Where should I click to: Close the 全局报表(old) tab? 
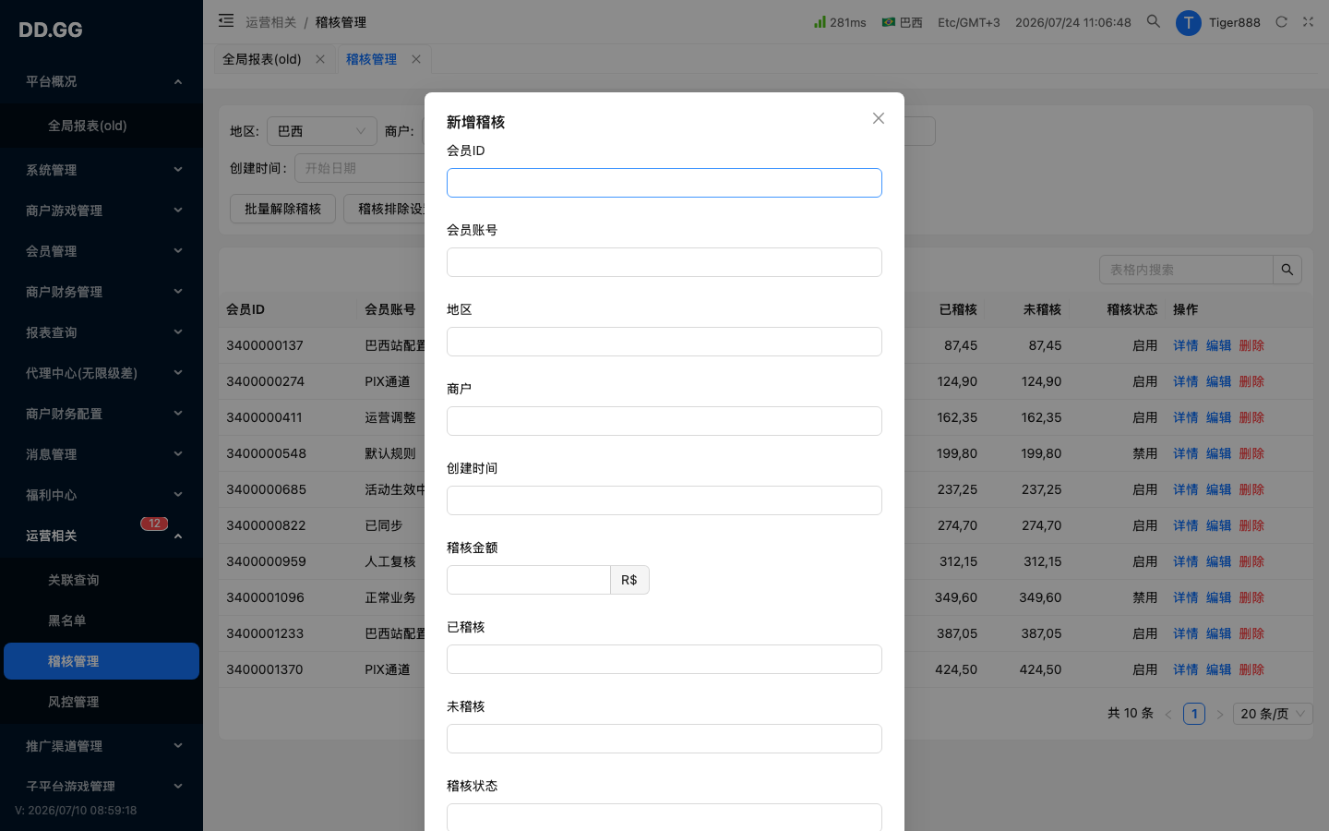point(320,59)
